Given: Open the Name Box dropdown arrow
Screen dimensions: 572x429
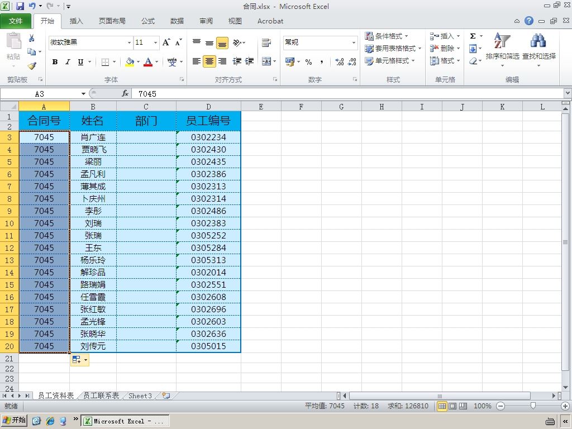Looking at the screenshot, I should coord(84,94).
